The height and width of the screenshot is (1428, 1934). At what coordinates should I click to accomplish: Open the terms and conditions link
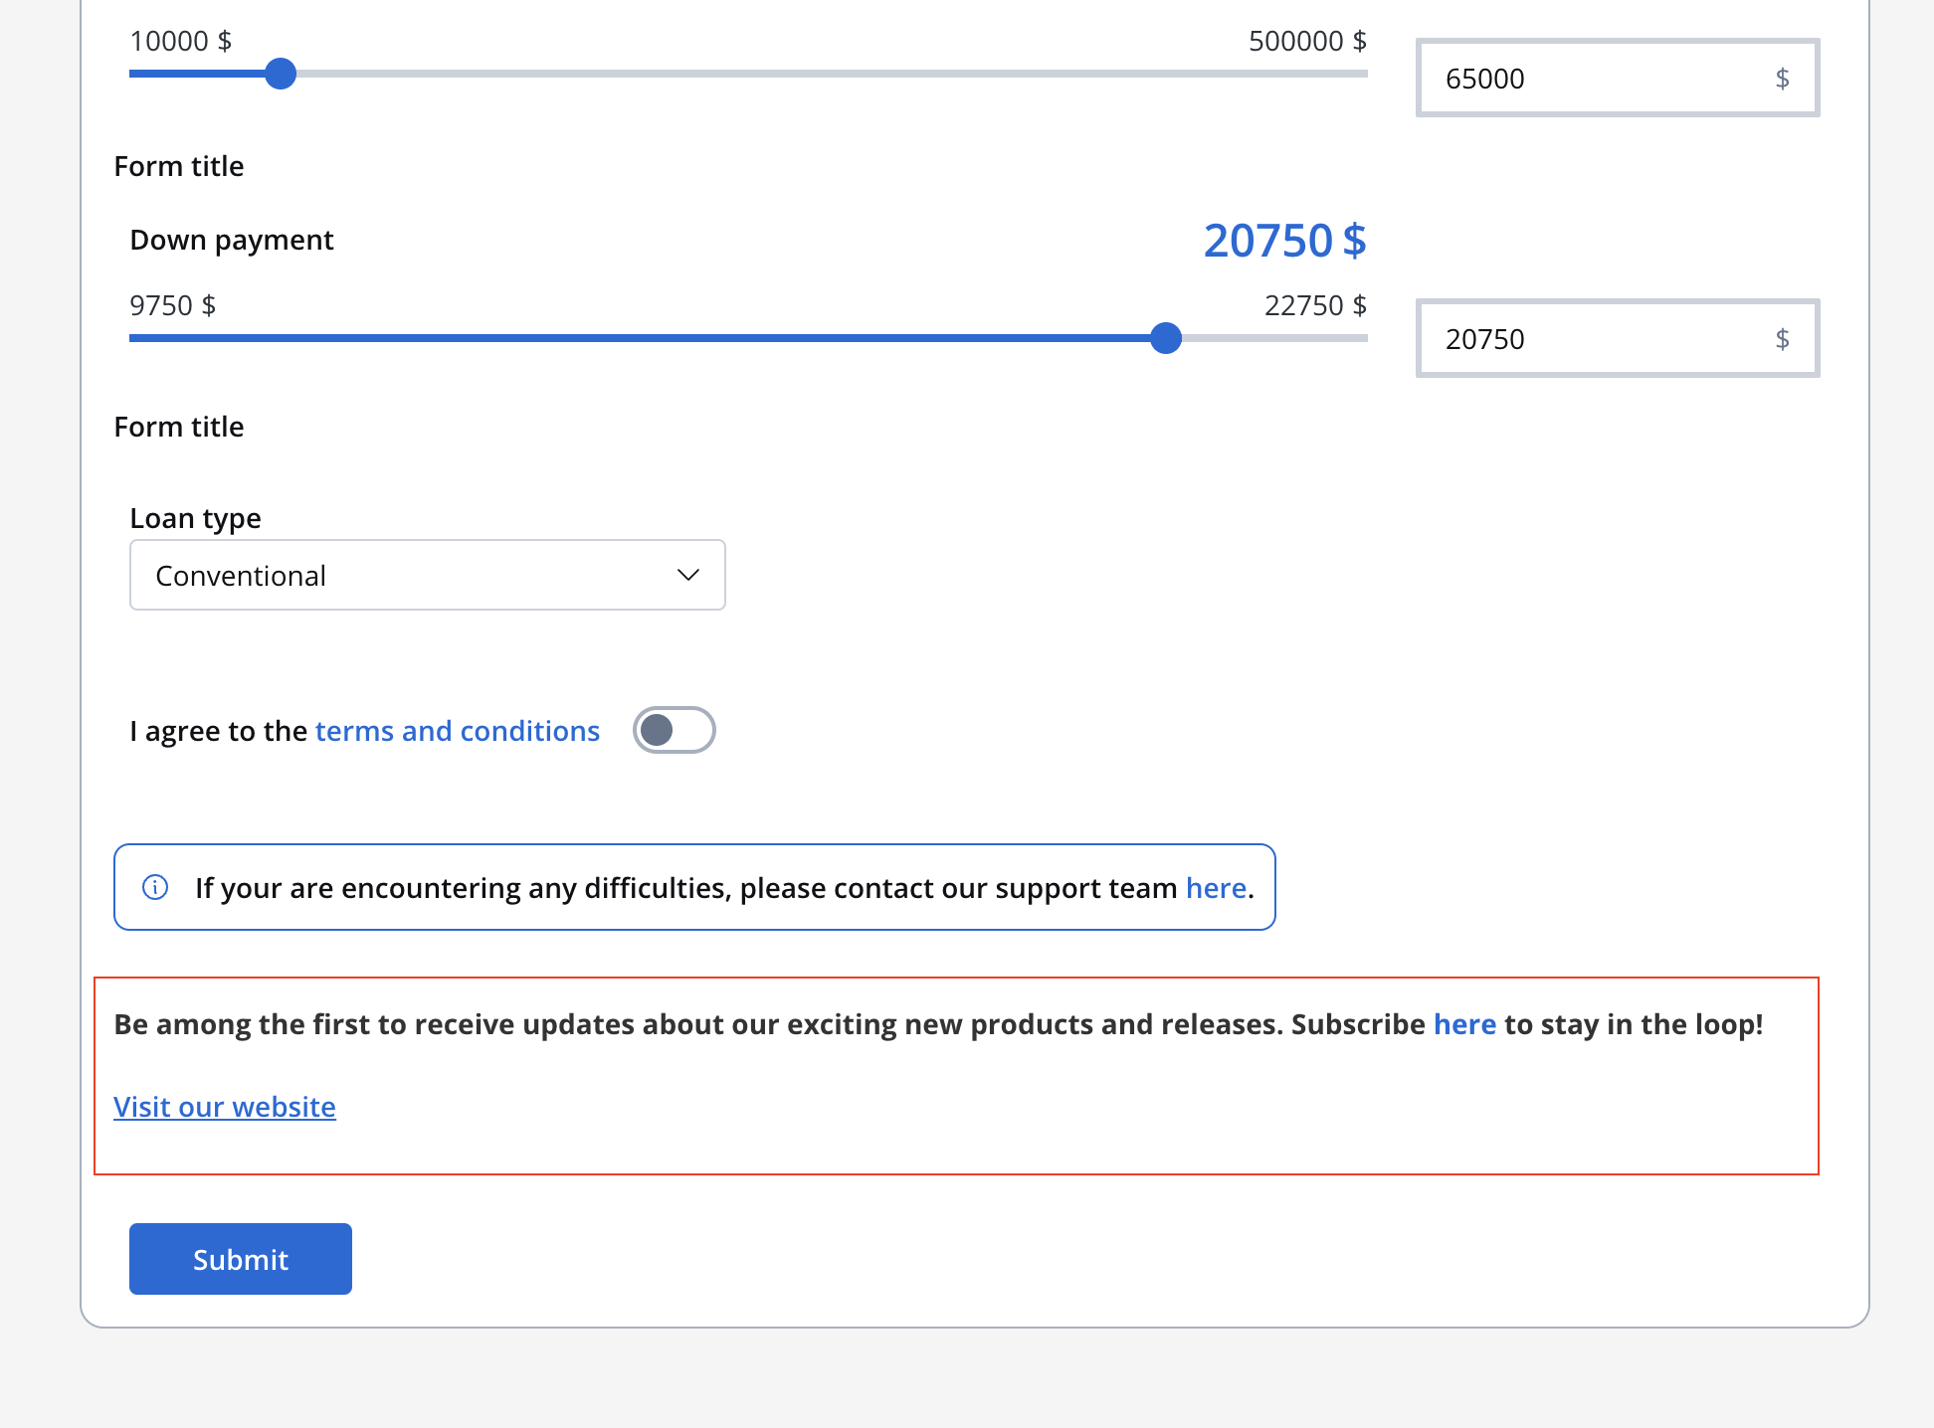[458, 731]
